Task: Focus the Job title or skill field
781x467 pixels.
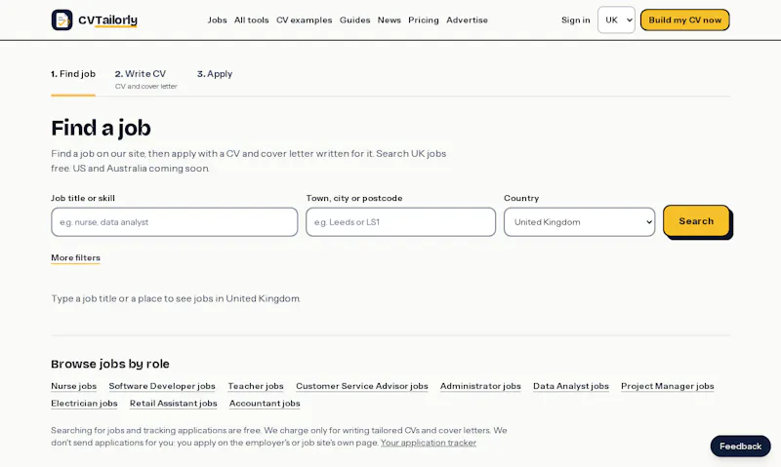Action: [x=175, y=222]
